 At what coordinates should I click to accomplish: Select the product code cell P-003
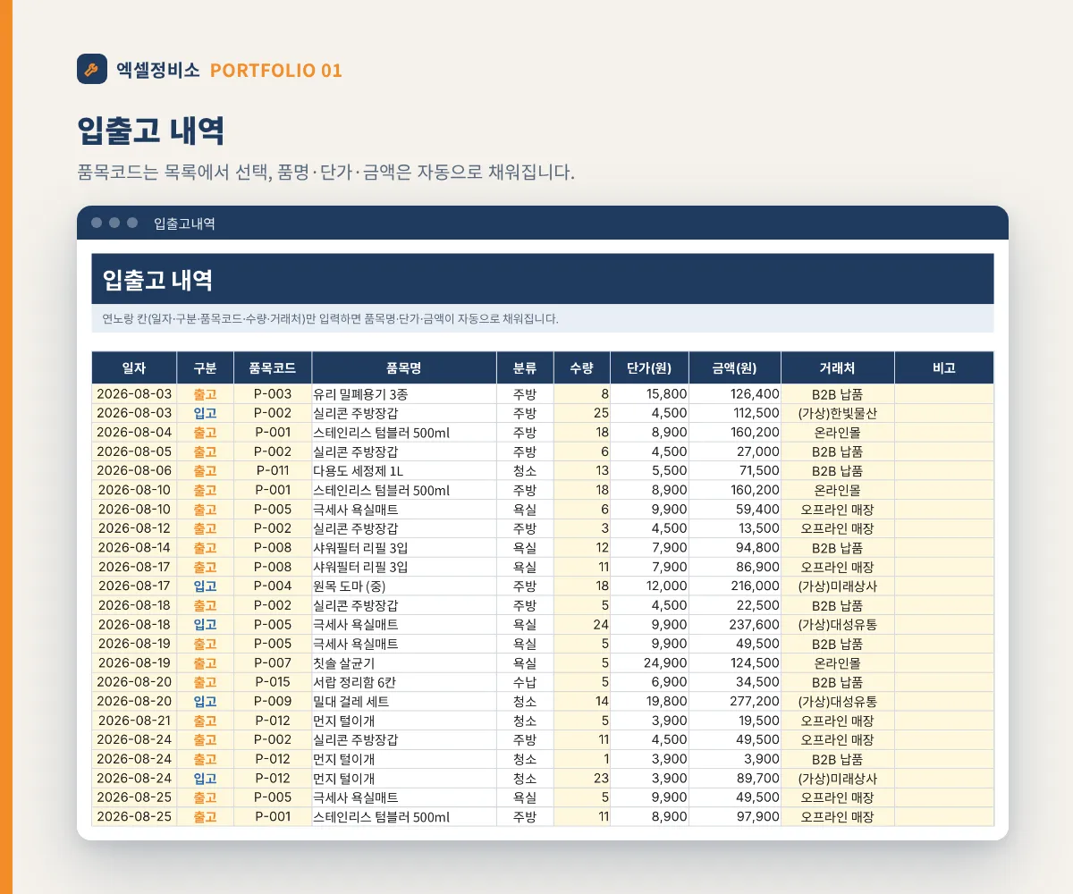pos(273,393)
